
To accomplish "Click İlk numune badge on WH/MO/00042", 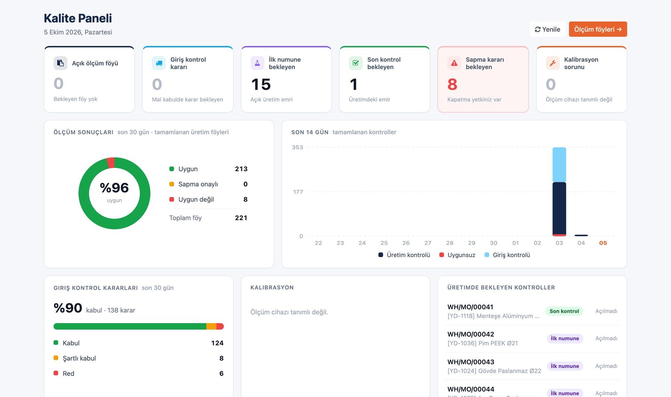I will 565,338.
